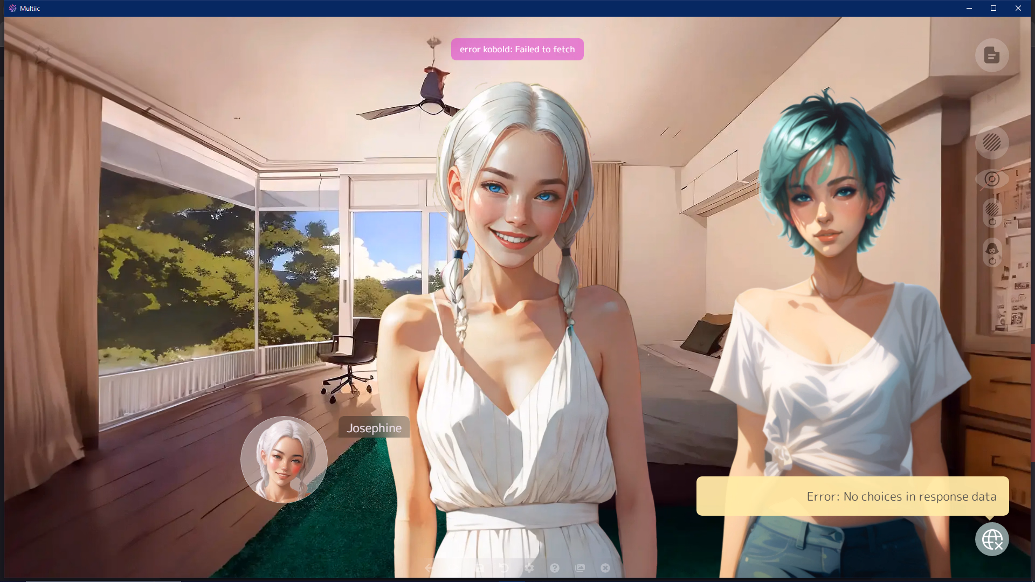The height and width of the screenshot is (582, 1035).
Task: Click the 'No choices in response data' error bubble
Action: coord(852,496)
